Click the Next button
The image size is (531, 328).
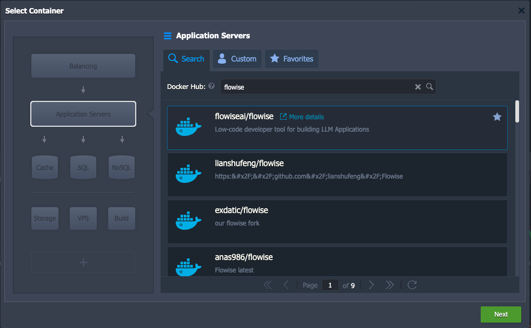pos(501,315)
